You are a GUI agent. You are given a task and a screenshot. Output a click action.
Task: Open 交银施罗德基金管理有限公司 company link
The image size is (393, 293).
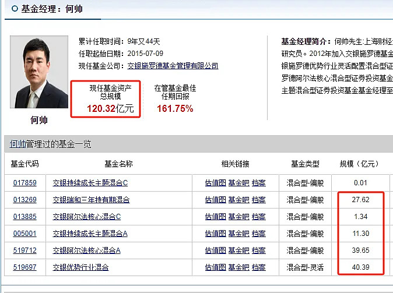(x=173, y=66)
